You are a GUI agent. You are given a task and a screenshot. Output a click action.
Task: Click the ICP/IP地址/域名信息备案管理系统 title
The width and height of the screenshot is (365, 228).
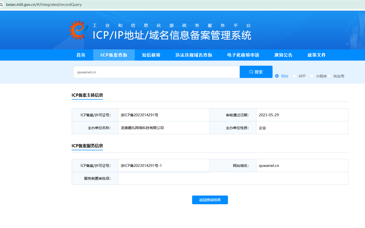(172, 35)
